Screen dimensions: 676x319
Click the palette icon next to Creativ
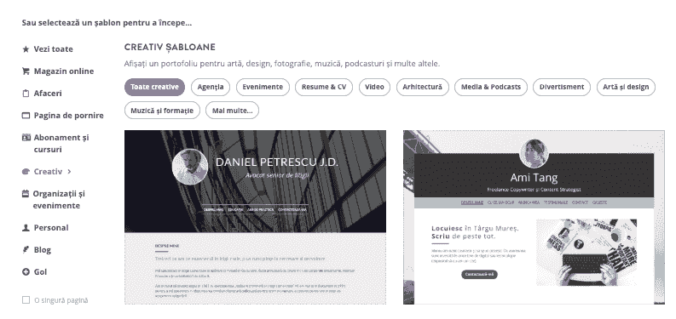click(26, 171)
